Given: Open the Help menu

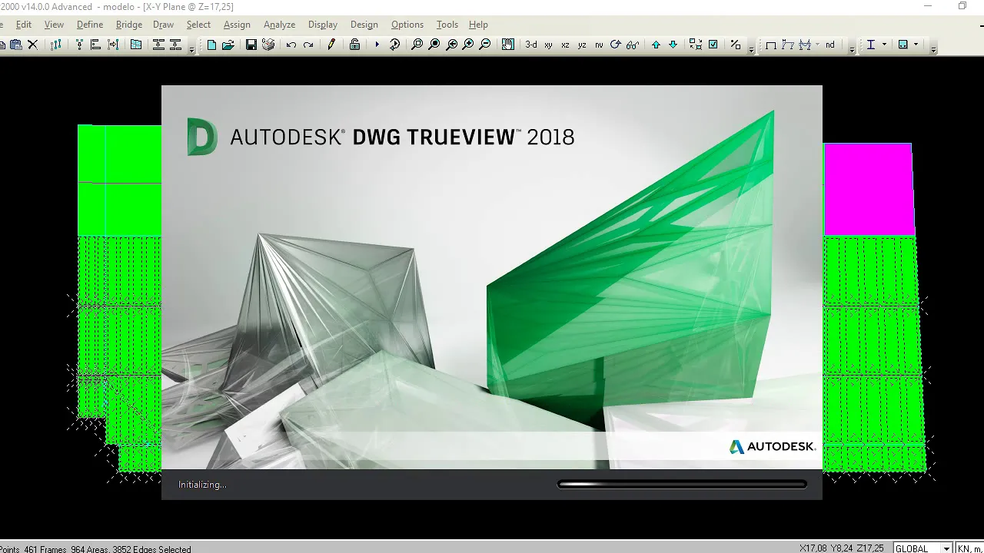Looking at the screenshot, I should point(478,25).
